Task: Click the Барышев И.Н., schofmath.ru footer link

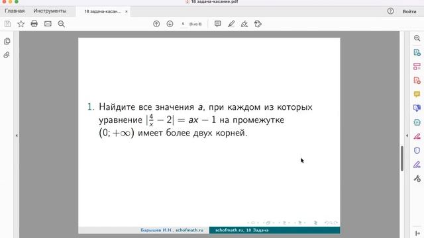Action: [172, 230]
